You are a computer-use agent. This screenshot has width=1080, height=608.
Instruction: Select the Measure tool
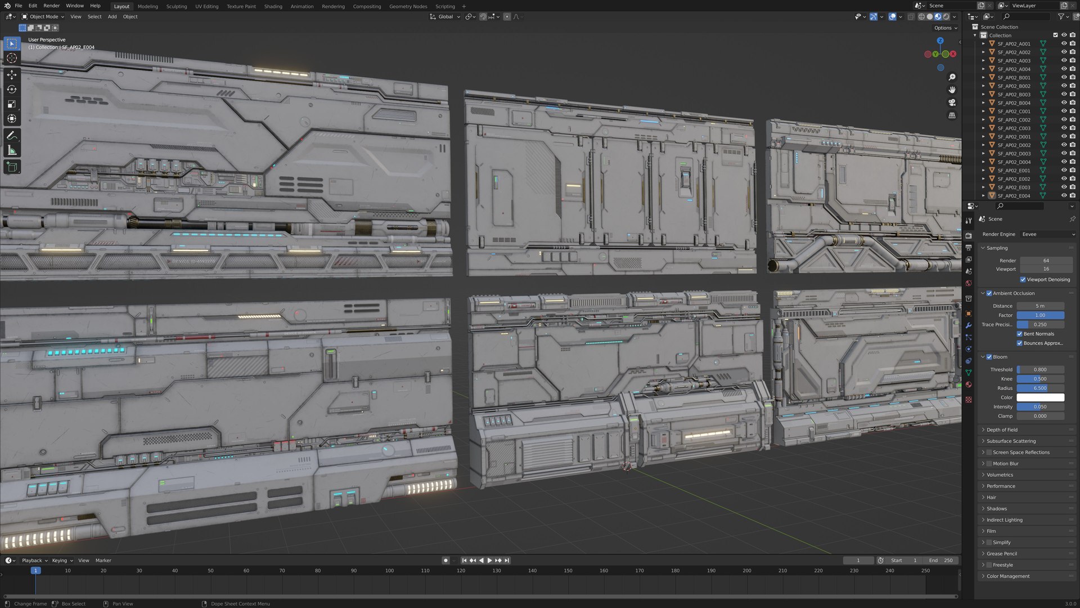pos(12,150)
